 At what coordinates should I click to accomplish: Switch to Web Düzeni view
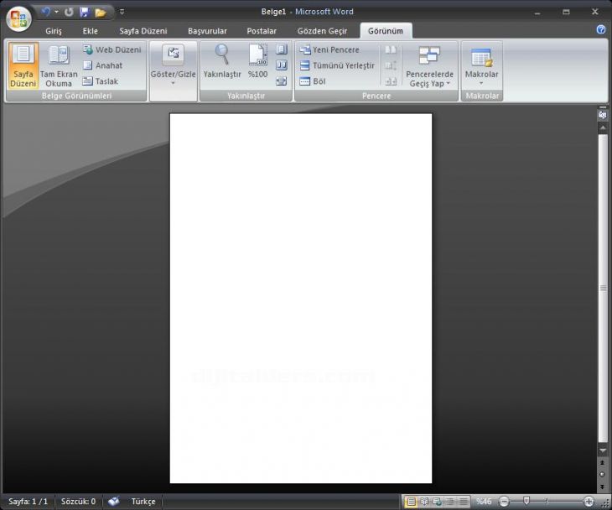pyautogui.click(x=112, y=49)
